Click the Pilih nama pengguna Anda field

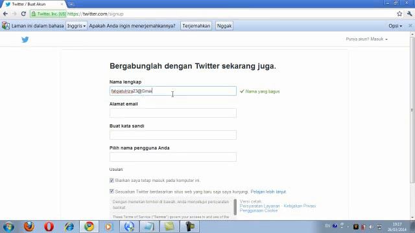coord(173,157)
